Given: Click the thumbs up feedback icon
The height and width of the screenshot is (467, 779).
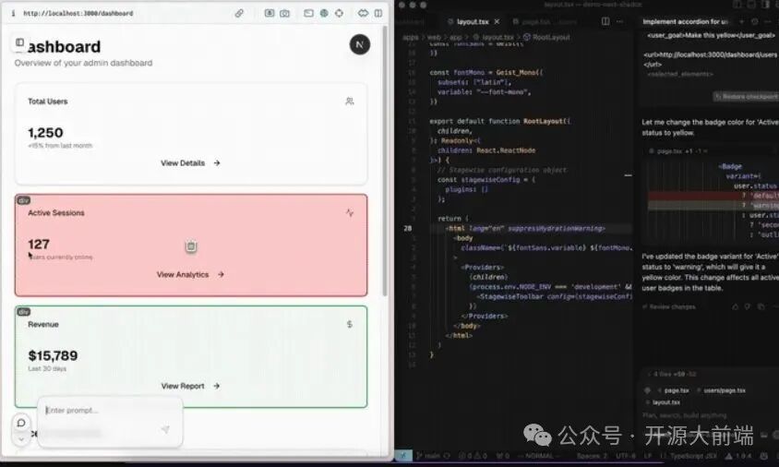Looking at the screenshot, I should [736, 307].
